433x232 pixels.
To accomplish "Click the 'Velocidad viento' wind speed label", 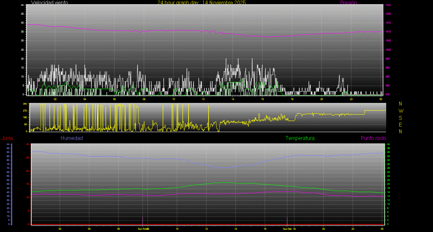I will [x=49, y=3].
